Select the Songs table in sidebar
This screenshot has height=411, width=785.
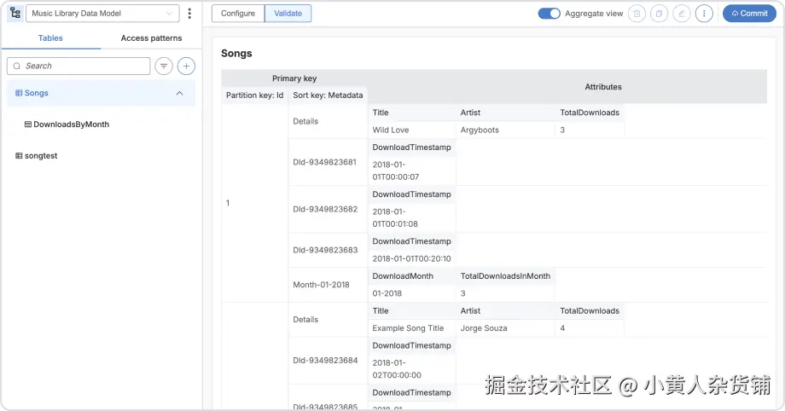(x=101, y=93)
